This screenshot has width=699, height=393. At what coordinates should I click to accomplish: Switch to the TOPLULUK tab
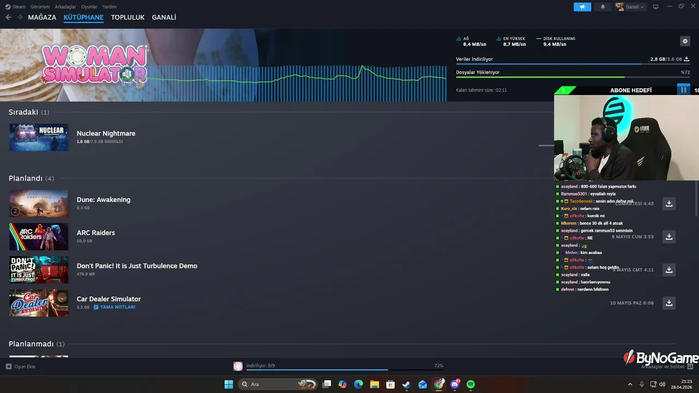[128, 17]
